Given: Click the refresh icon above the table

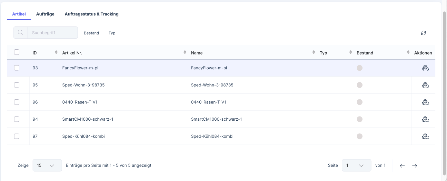Looking at the screenshot, I should coord(423,33).
